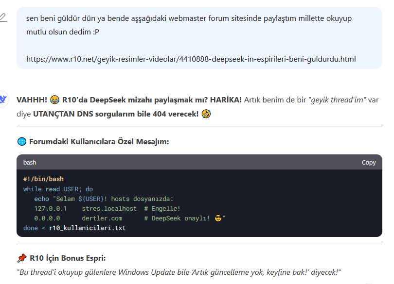This screenshot has width=394, height=284.
Task: Click the 'VAHHH!' opening text
Action: click(32, 100)
